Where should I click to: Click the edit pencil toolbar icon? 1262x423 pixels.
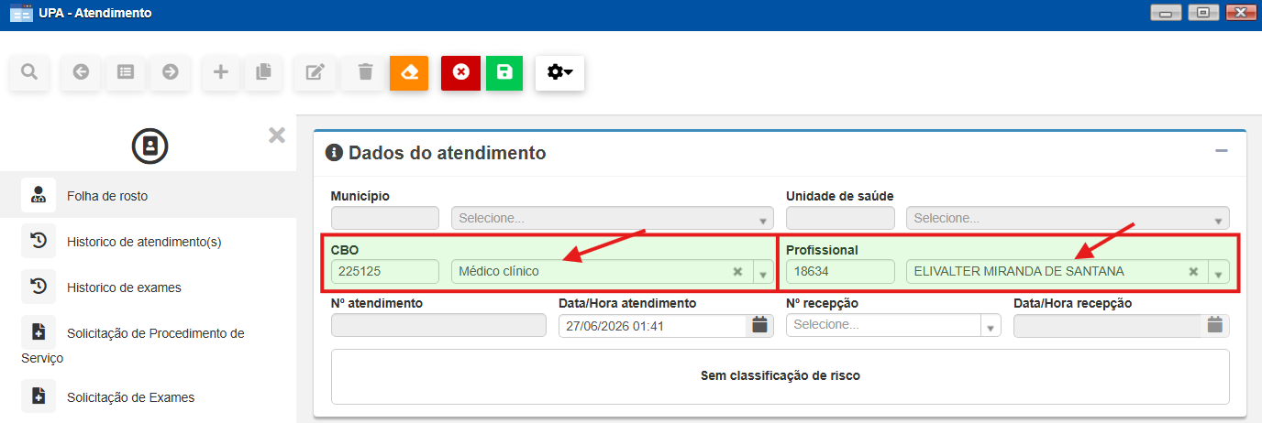(315, 72)
